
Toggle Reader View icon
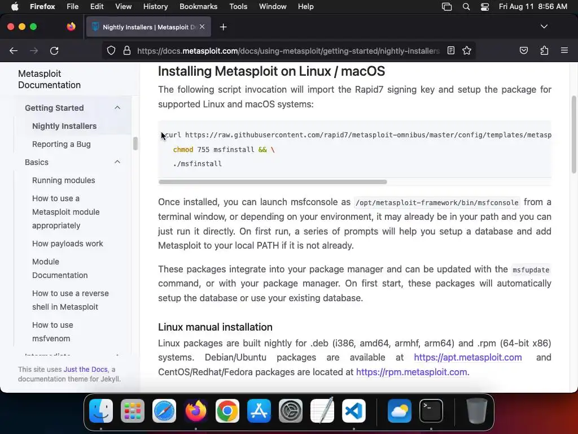[x=451, y=50]
